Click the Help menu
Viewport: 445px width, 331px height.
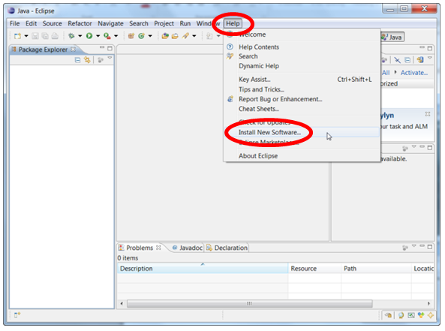click(233, 23)
